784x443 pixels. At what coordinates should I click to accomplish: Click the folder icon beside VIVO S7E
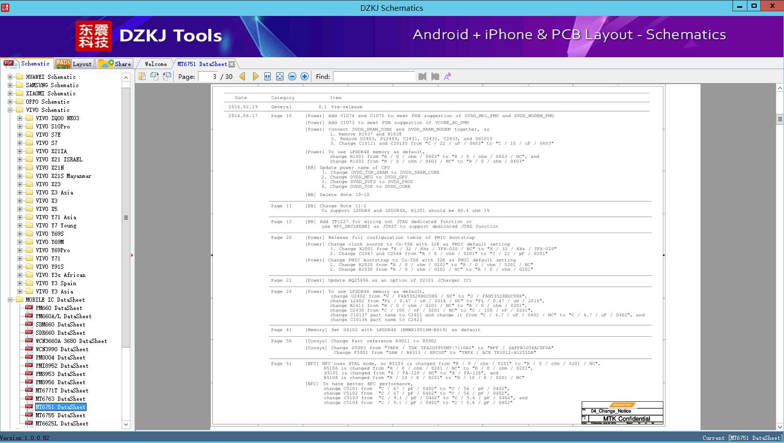coord(29,135)
